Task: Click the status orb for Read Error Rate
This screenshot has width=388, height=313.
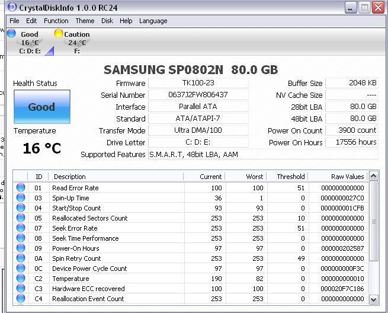Action: (21, 187)
